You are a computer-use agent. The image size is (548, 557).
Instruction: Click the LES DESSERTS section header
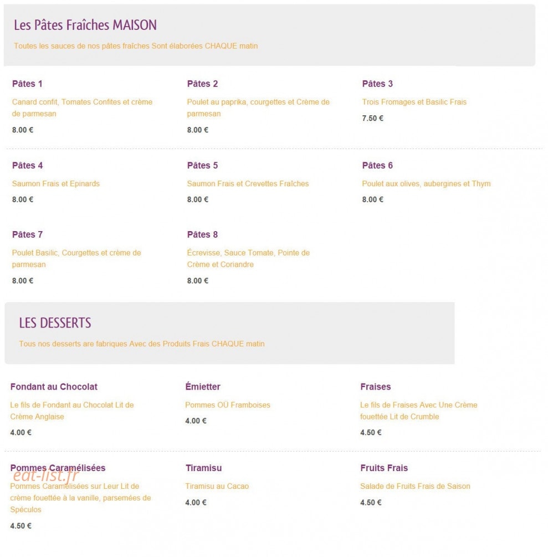click(55, 323)
